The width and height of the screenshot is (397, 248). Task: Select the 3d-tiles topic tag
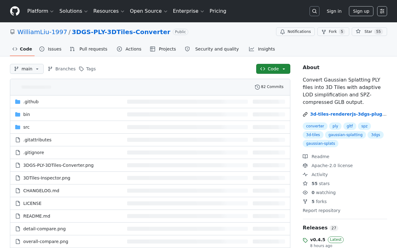pos(313,135)
